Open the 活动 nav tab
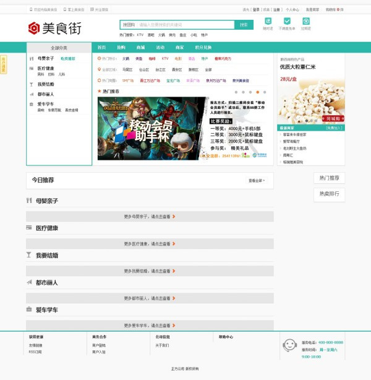 coord(160,48)
